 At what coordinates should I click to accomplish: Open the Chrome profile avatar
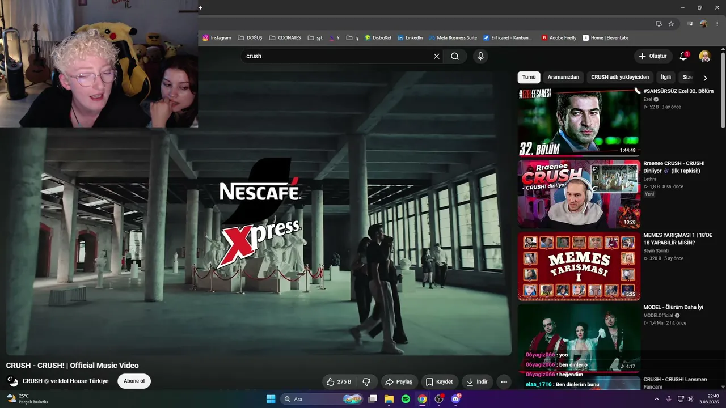(703, 24)
